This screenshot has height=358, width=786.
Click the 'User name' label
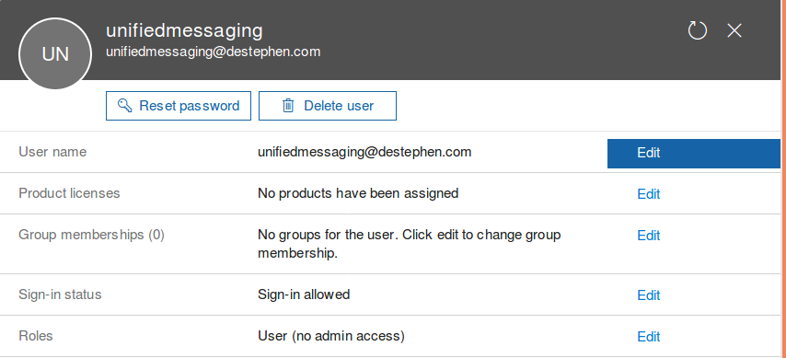point(52,152)
